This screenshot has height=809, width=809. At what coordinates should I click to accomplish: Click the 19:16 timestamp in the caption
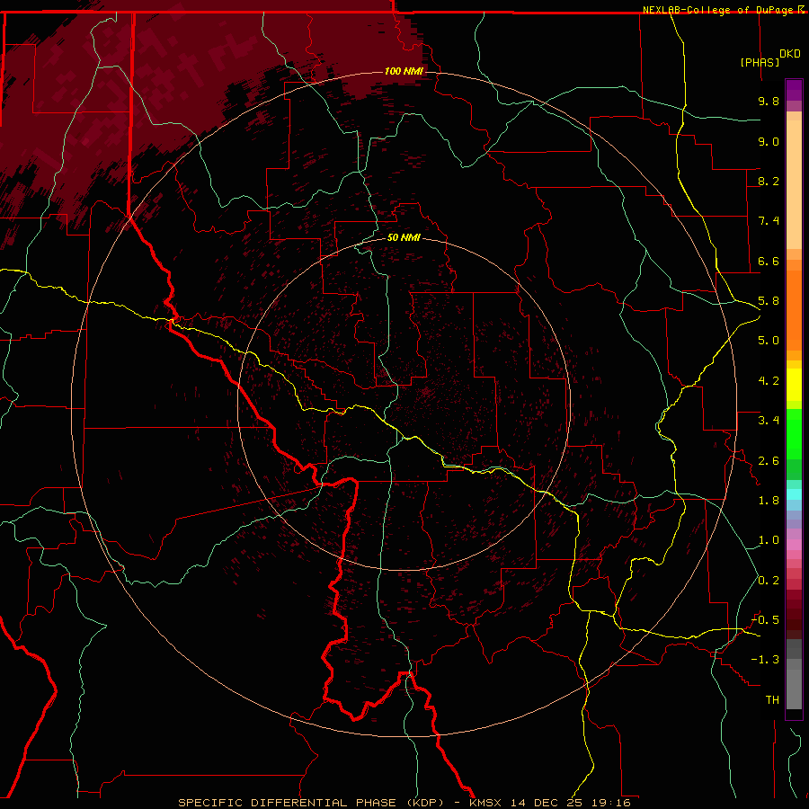pos(612,803)
